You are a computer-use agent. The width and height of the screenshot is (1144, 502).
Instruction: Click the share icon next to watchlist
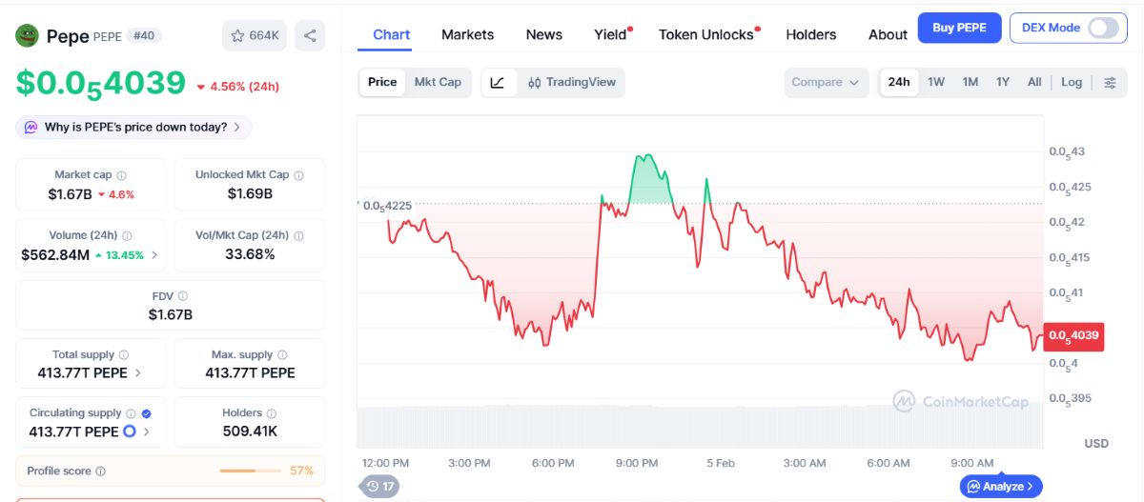(310, 35)
